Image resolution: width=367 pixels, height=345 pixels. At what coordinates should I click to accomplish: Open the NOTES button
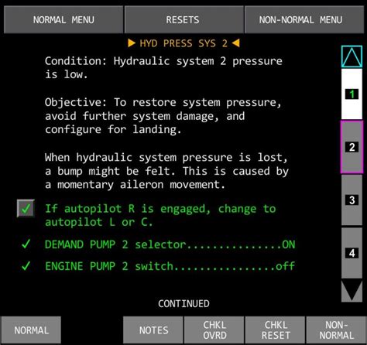coord(153,330)
